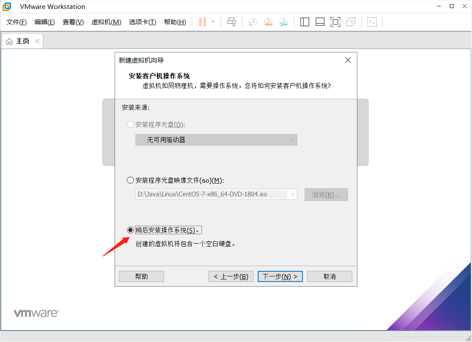Toggle the thumbnail bar view icon
The width and height of the screenshot is (472, 342).
pos(320,22)
